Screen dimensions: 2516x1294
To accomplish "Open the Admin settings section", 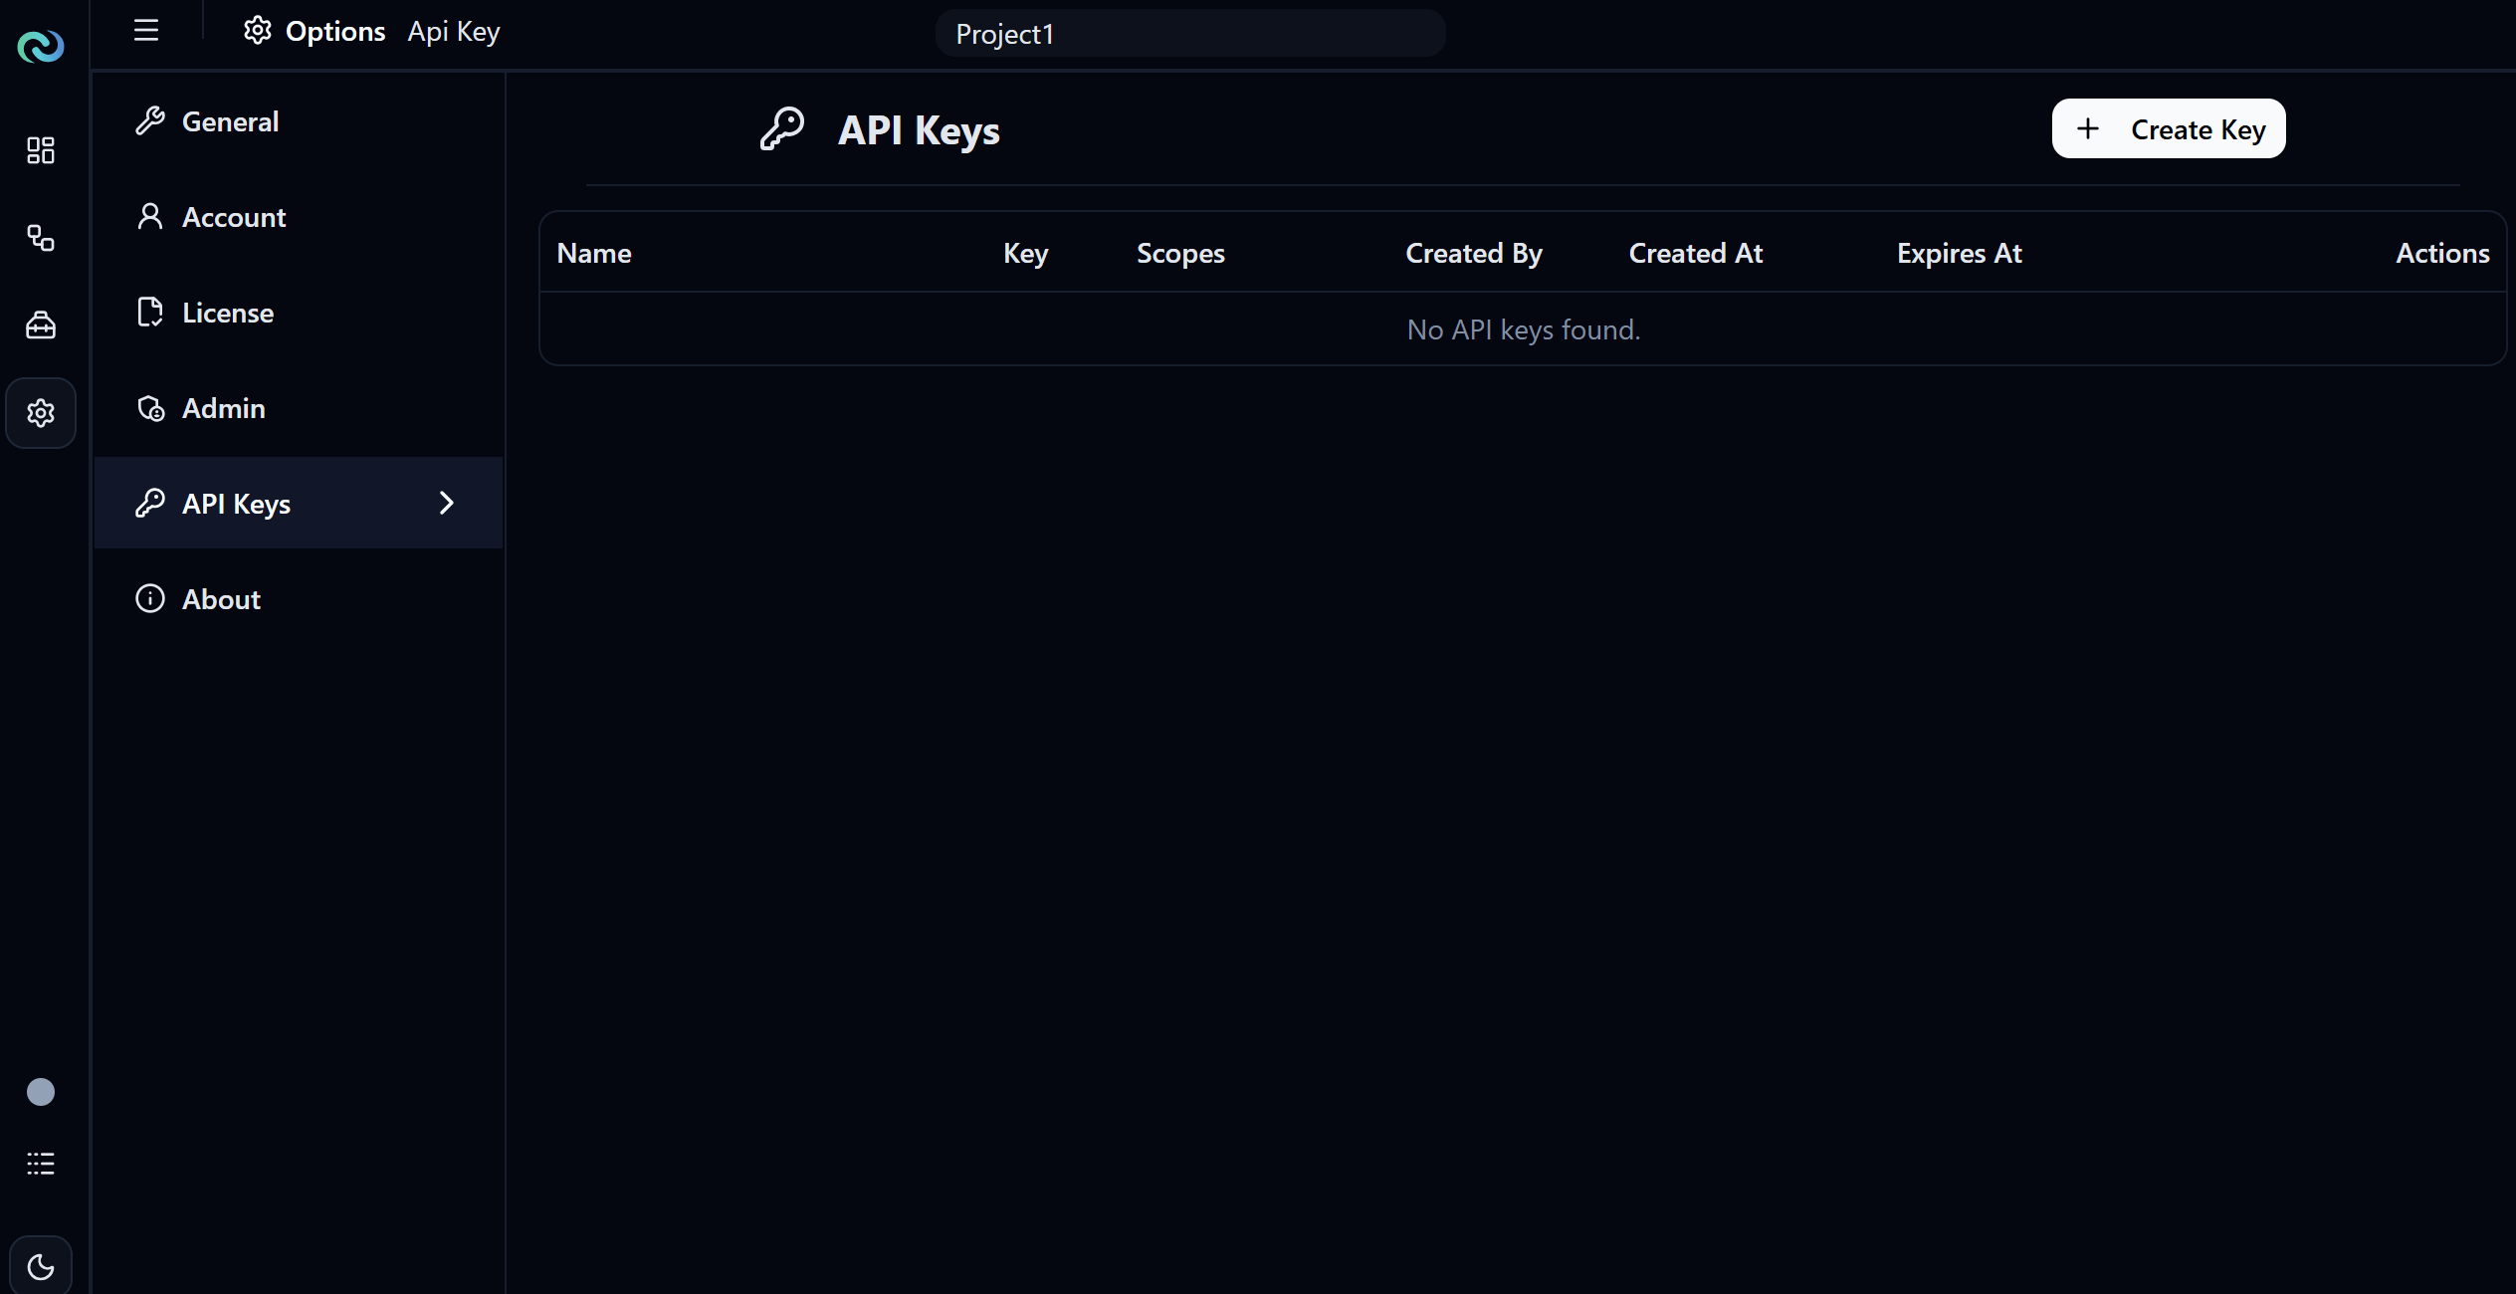I will click(299, 408).
